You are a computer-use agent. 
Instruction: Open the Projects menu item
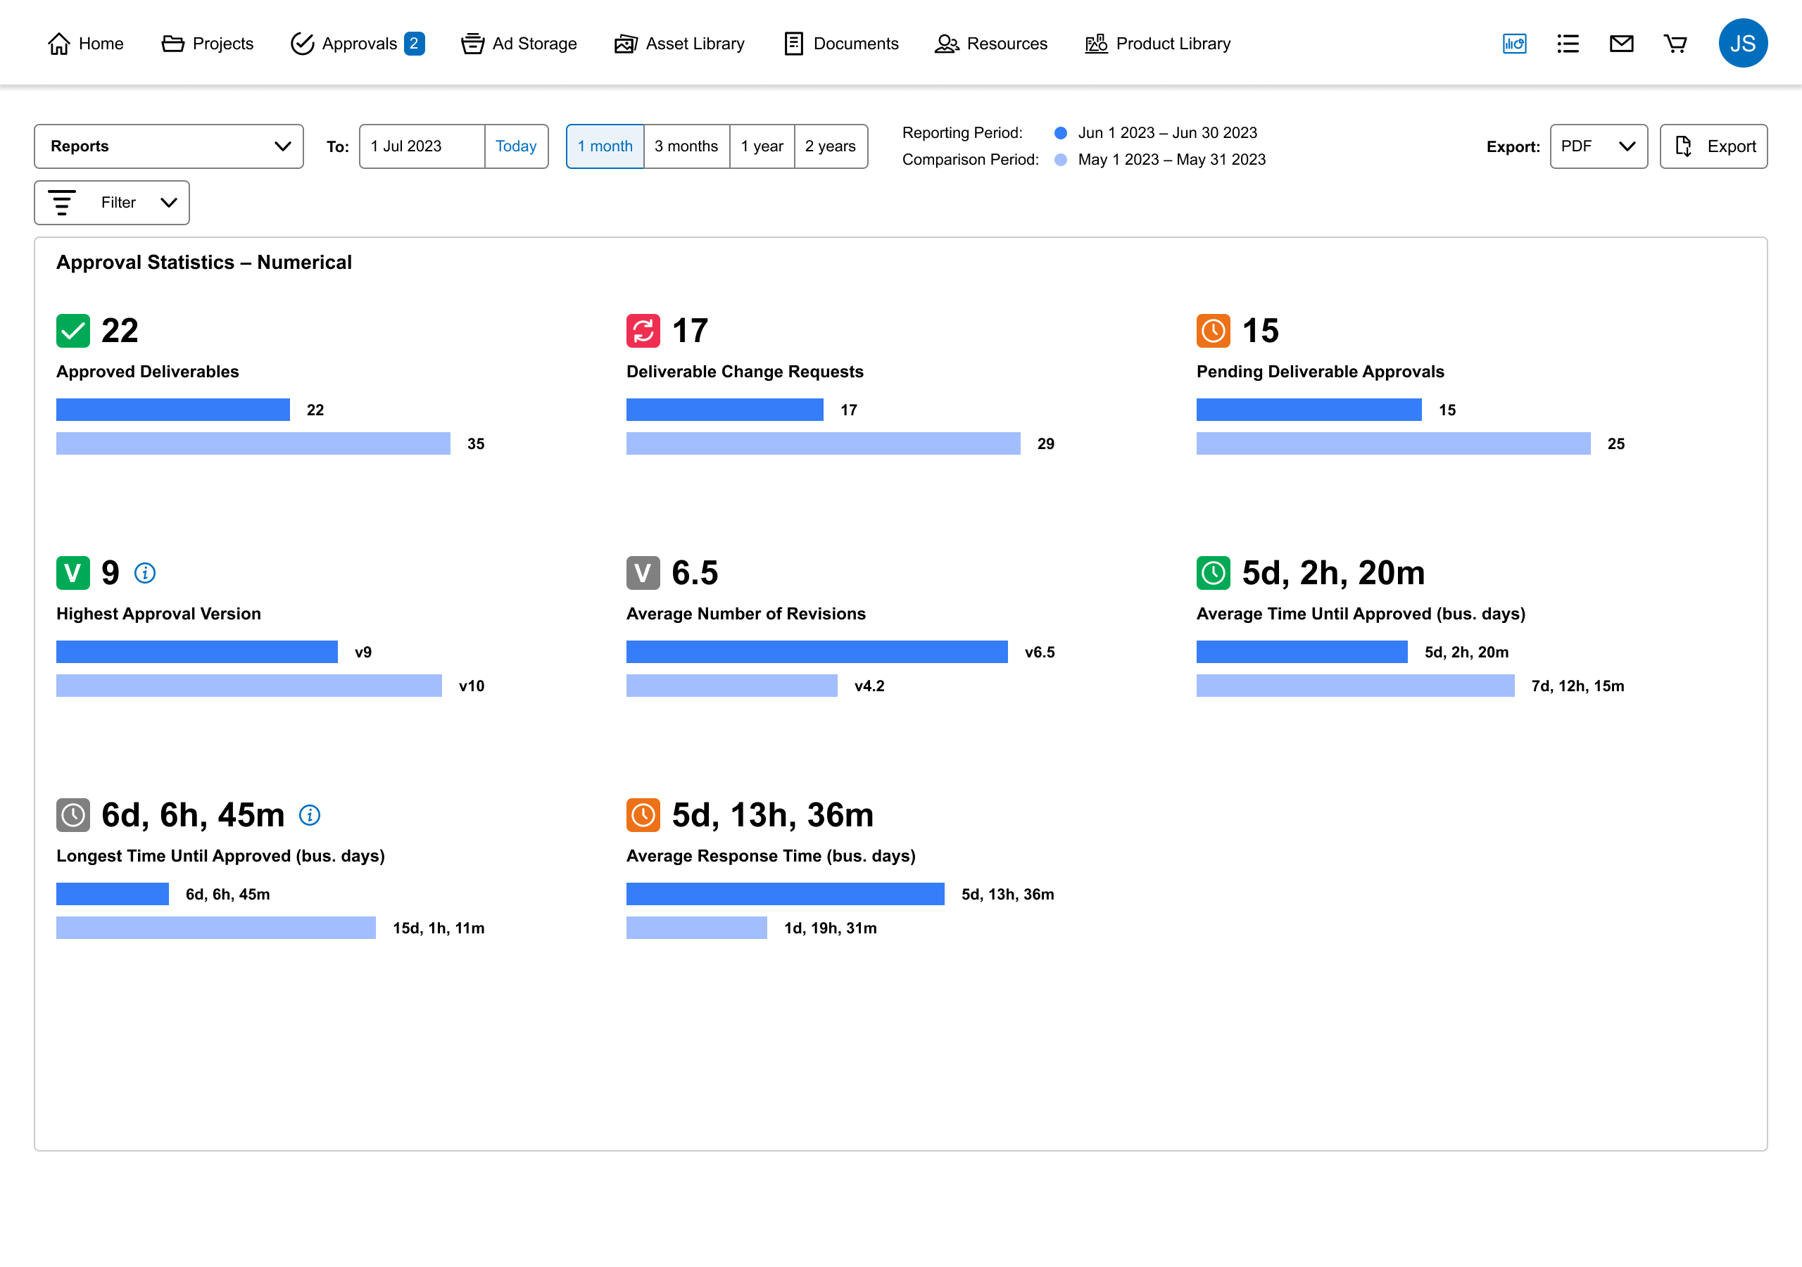[207, 44]
